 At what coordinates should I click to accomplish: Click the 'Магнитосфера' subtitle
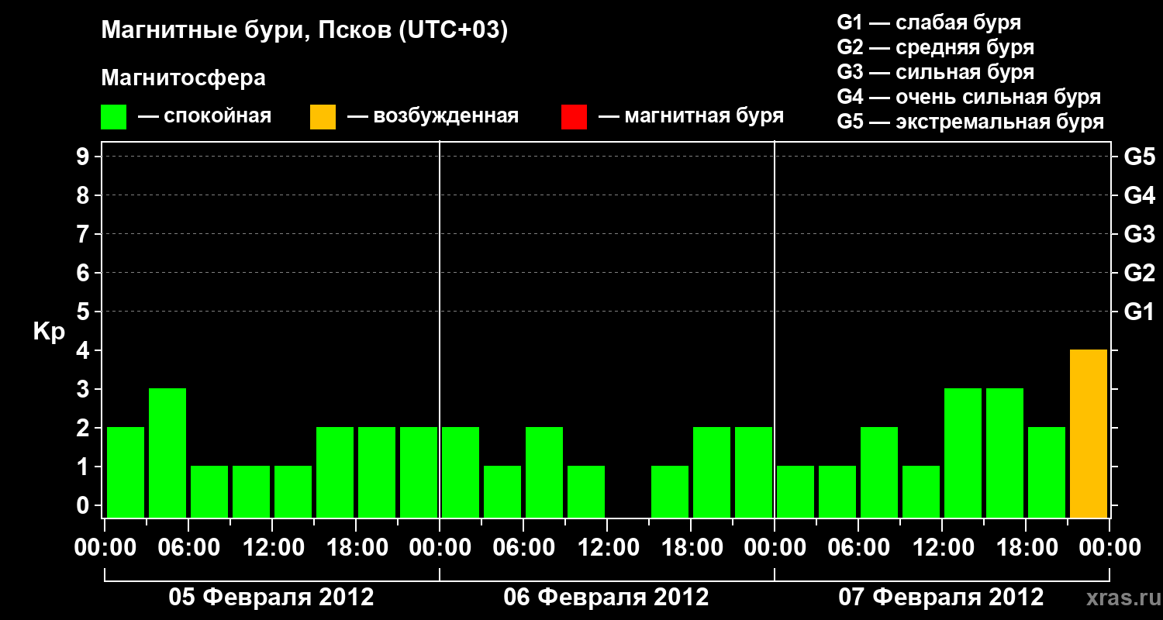click(183, 79)
